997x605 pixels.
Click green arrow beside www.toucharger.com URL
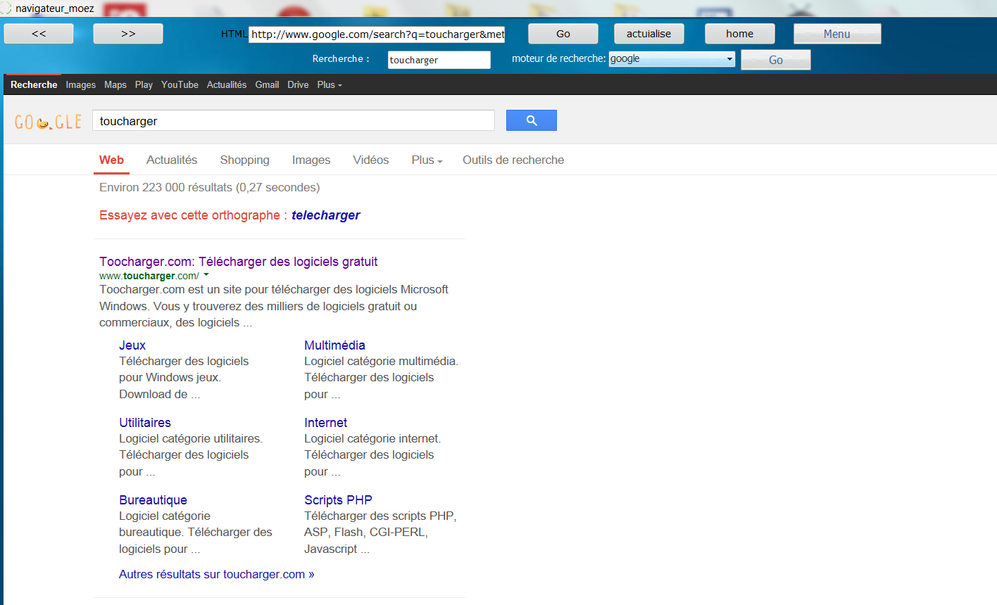[x=206, y=275]
